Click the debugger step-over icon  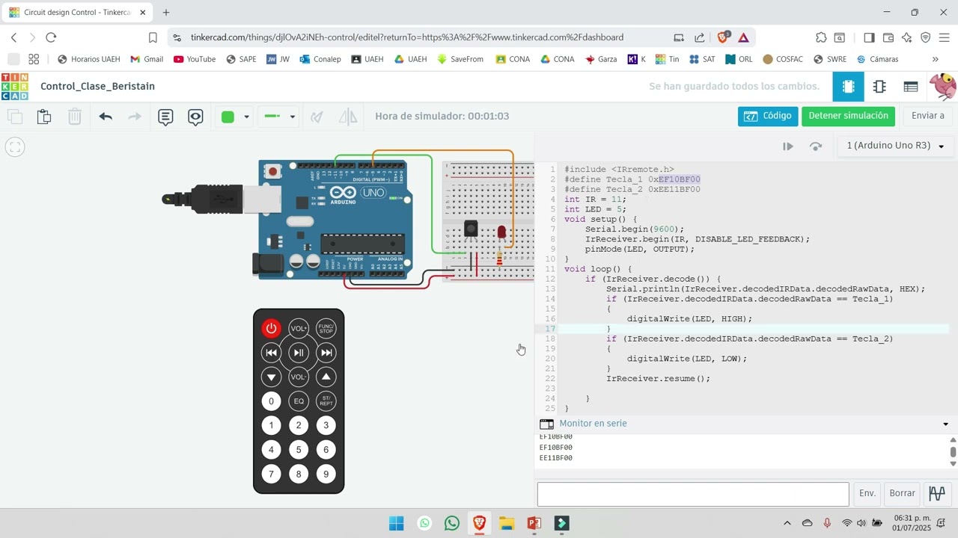[816, 146]
